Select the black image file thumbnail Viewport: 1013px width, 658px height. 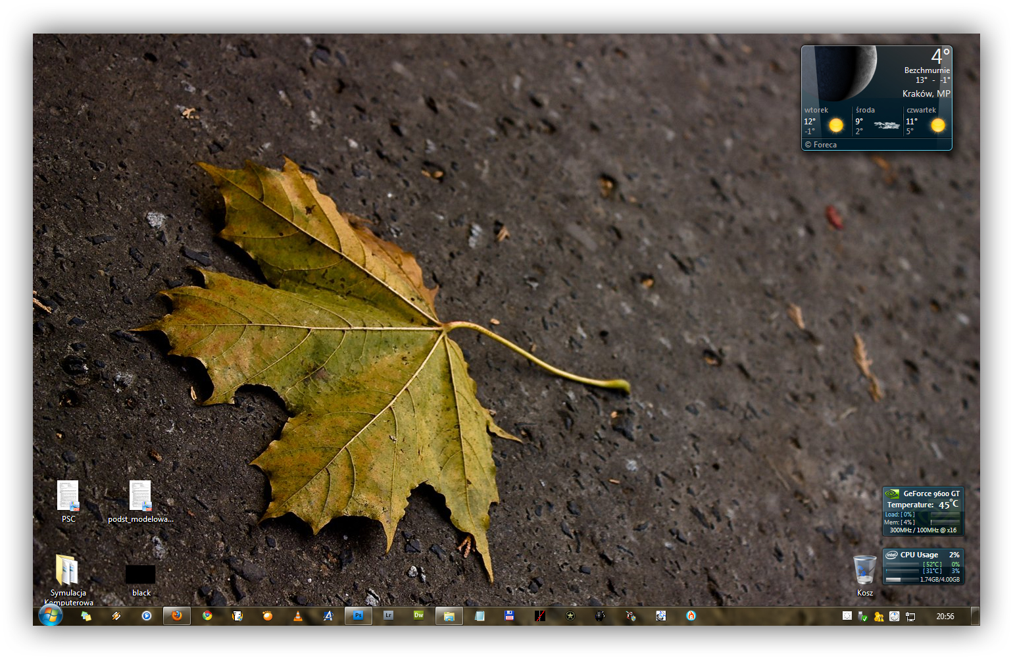pos(141,574)
